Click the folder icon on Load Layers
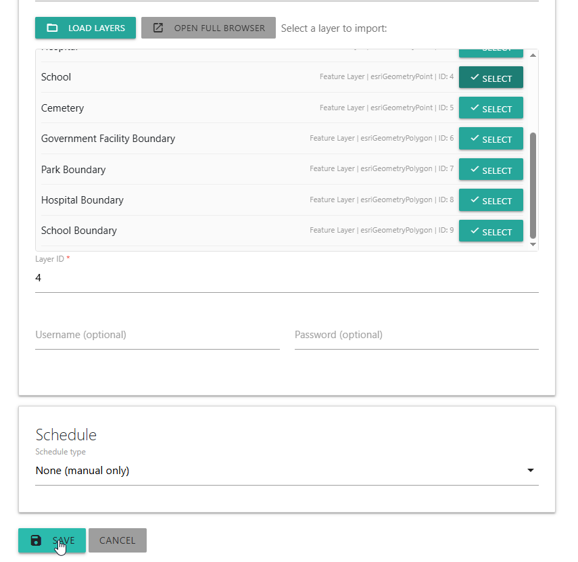 click(x=52, y=28)
